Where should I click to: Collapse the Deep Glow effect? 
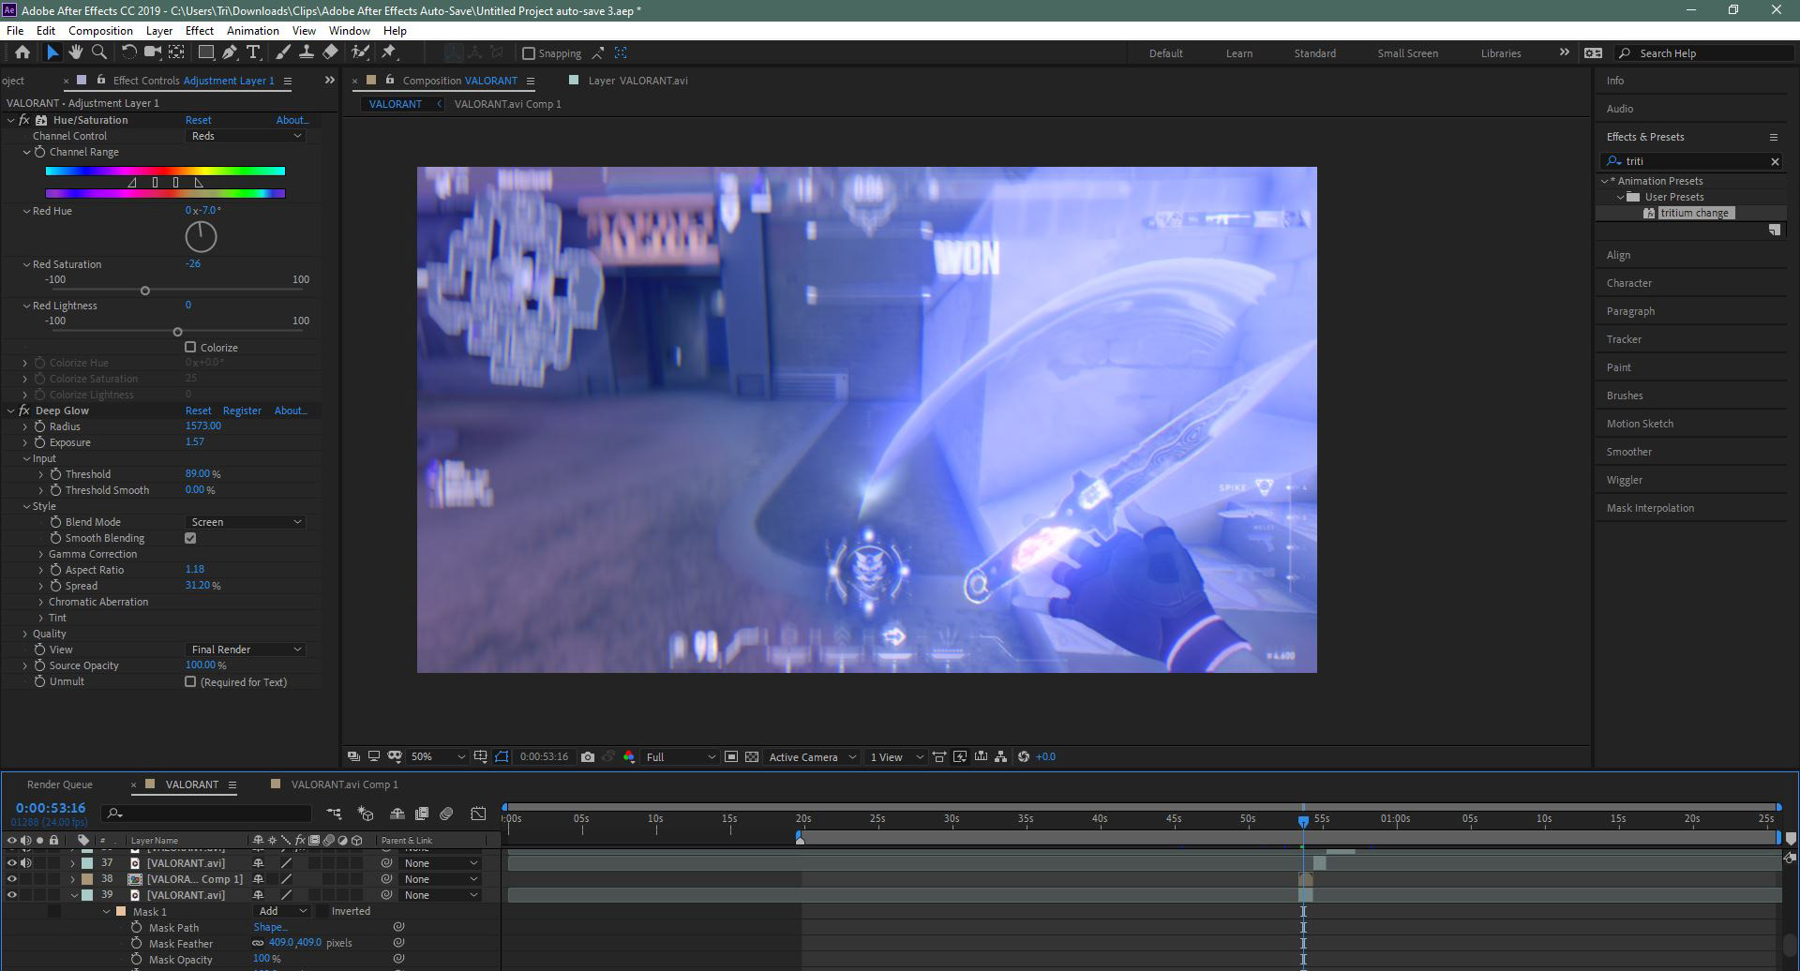click(x=10, y=411)
